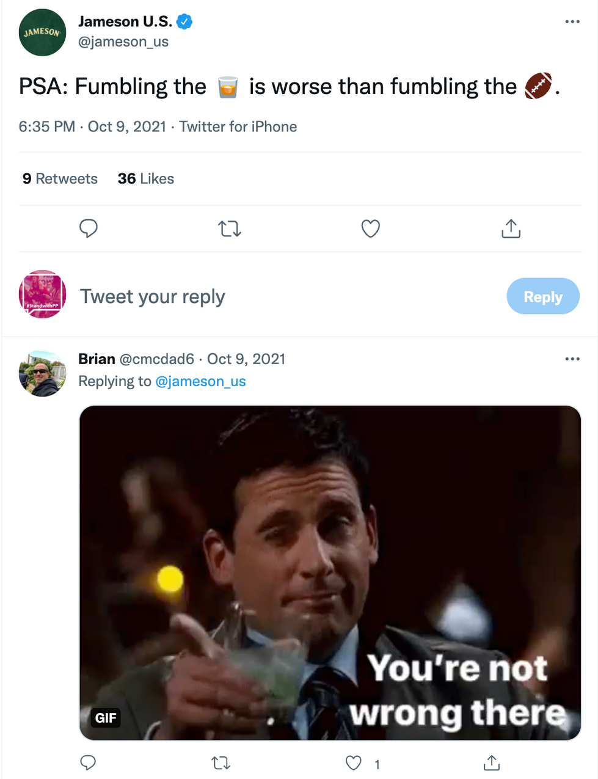Open your own profile avatar beside reply box
Screen dimensions: 598x779
42,294
